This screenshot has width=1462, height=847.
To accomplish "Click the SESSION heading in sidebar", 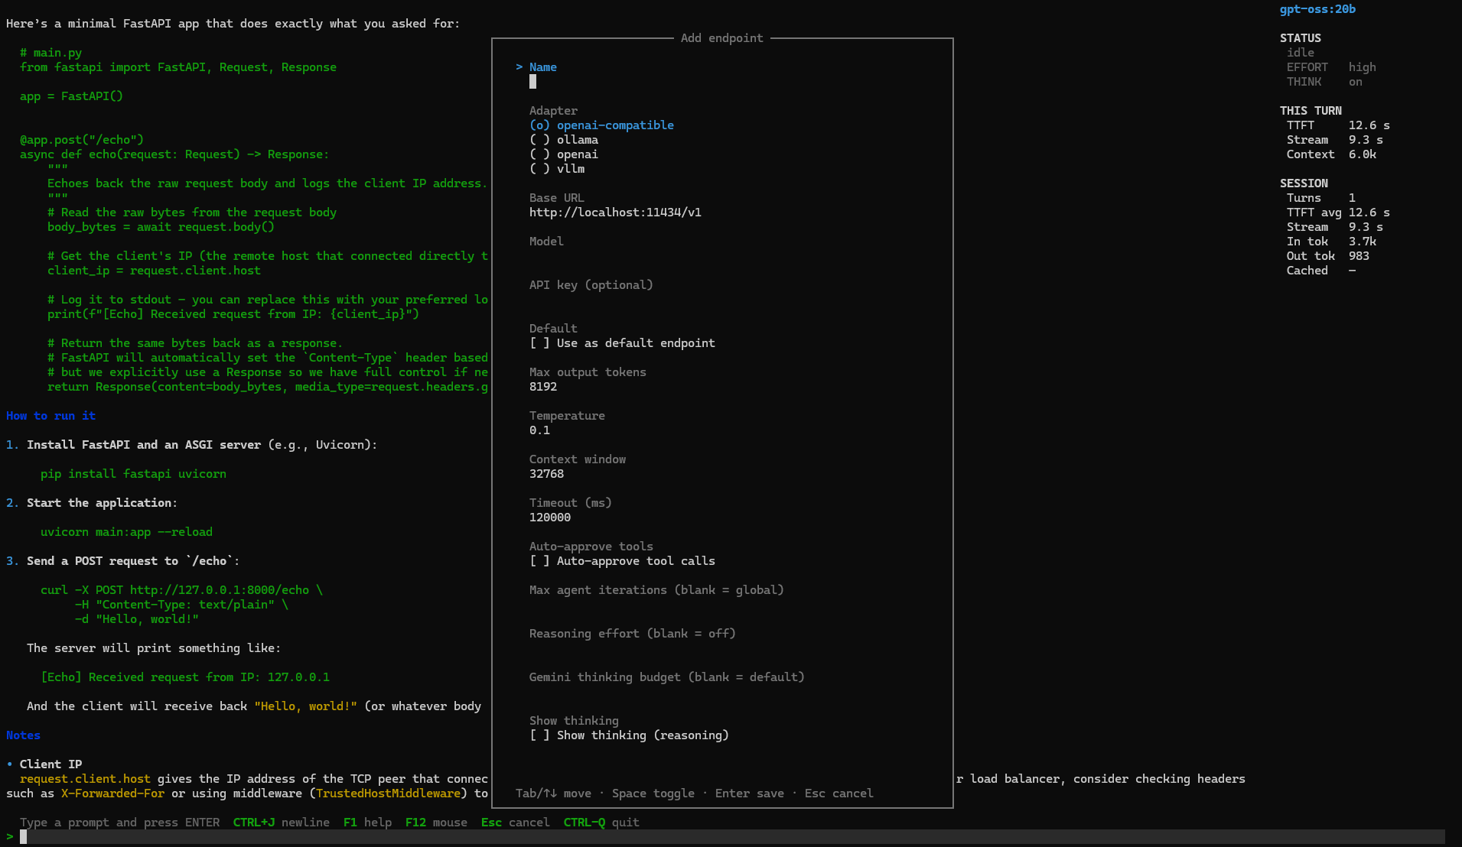I will pyautogui.click(x=1304, y=183).
